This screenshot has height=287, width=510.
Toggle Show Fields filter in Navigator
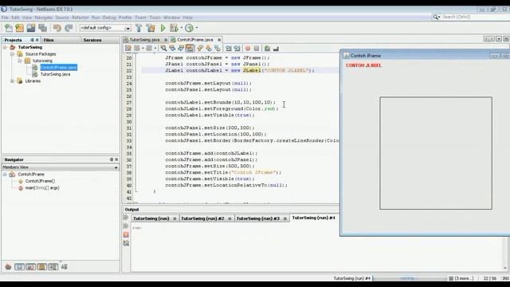pos(19,267)
